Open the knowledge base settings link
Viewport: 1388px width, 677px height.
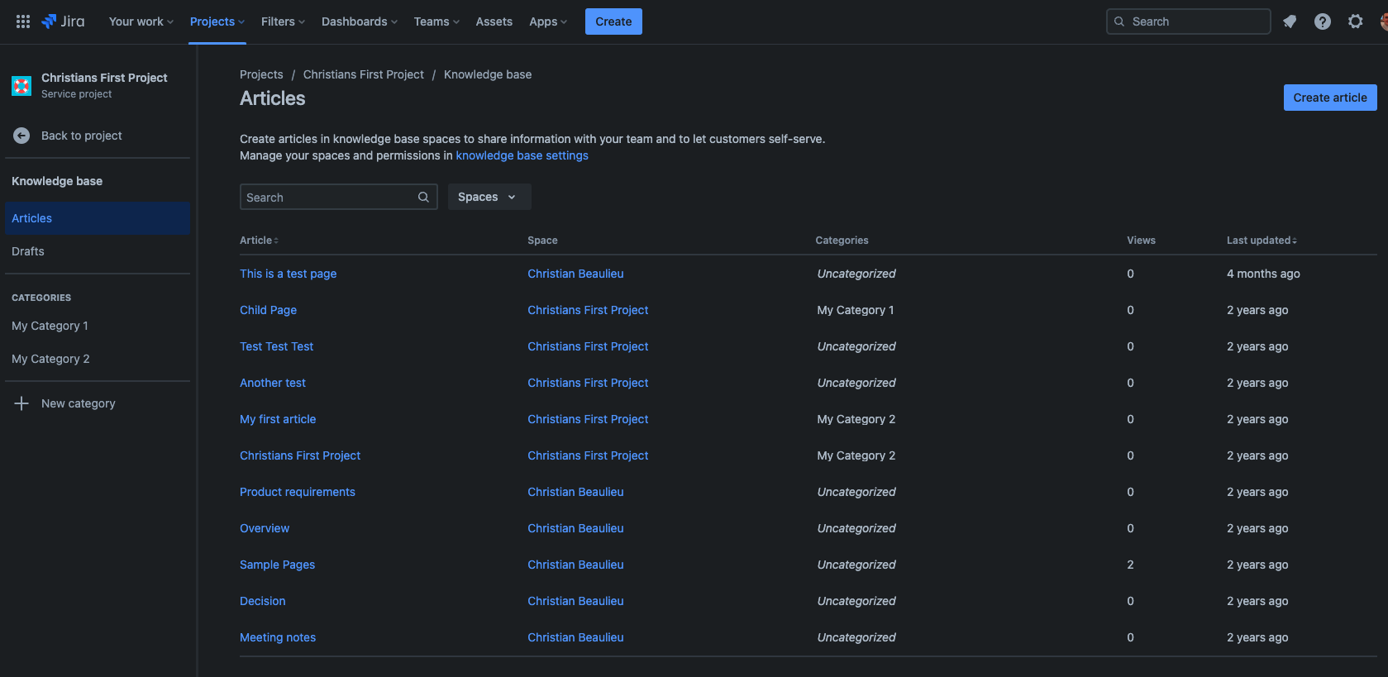(522, 155)
